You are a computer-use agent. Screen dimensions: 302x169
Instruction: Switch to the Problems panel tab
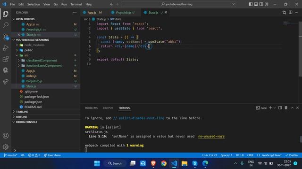pos(91,108)
